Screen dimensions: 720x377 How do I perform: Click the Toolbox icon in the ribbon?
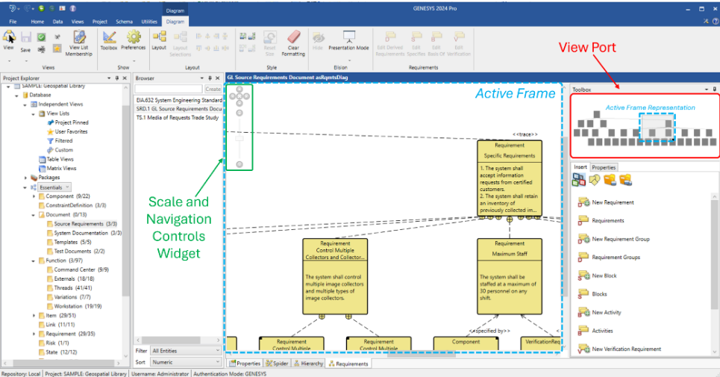109,37
